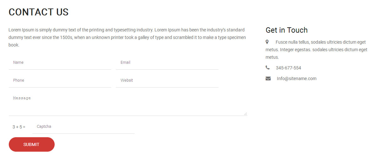Select the Websit input field
The height and width of the screenshot is (157, 373).
coord(167,80)
